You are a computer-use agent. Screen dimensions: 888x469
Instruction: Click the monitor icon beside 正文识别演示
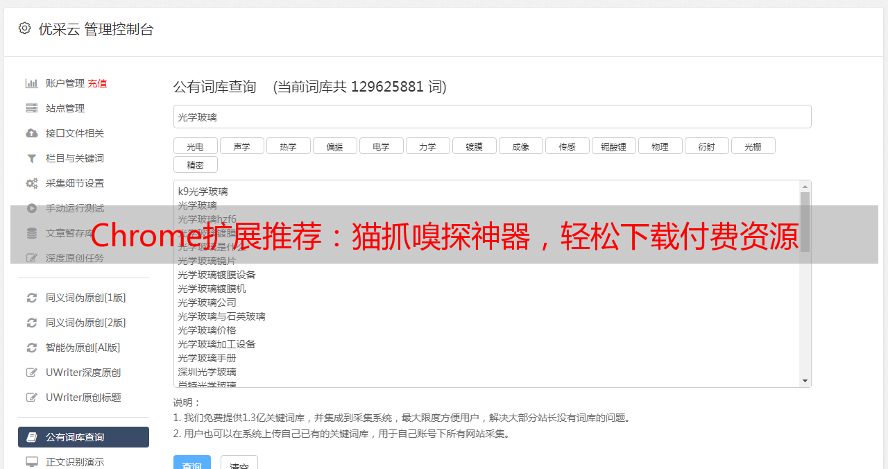32,461
